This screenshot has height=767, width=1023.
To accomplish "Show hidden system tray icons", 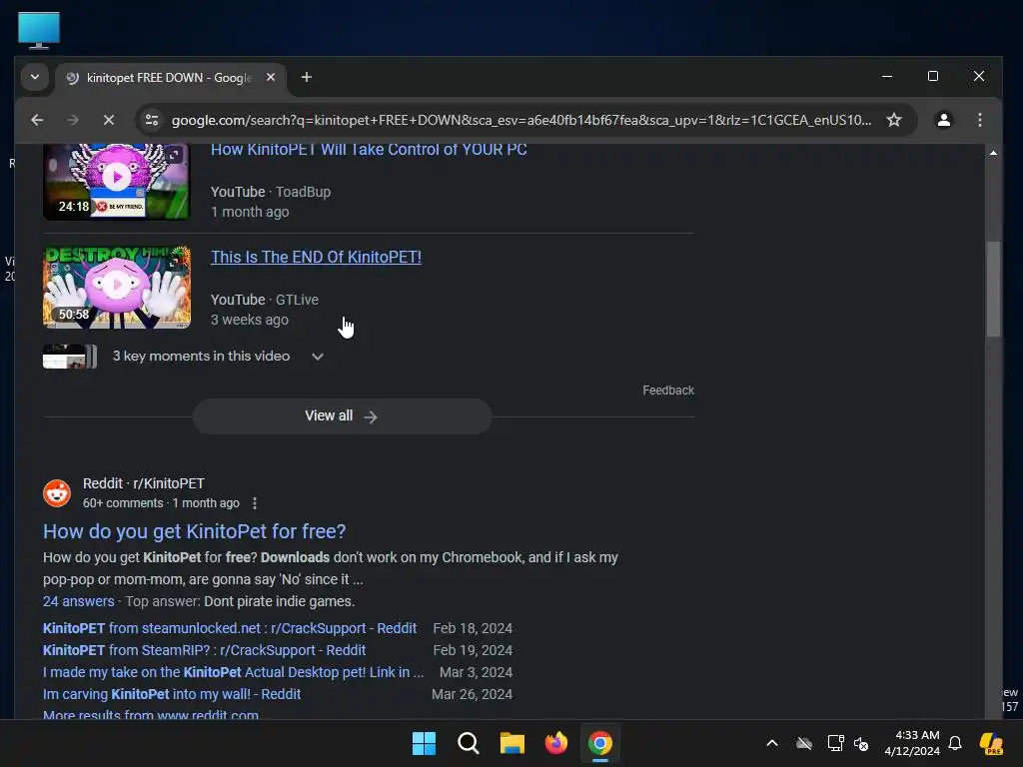I will [772, 743].
